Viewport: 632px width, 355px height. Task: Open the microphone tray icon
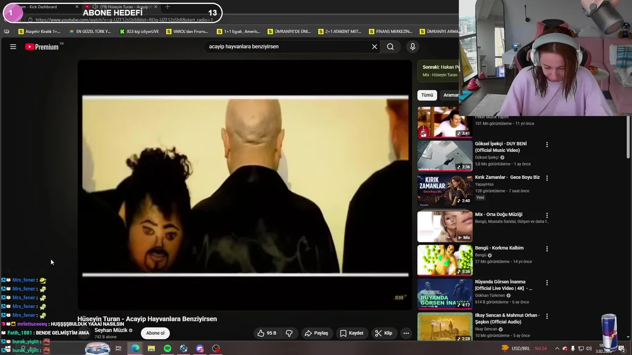pos(573,349)
